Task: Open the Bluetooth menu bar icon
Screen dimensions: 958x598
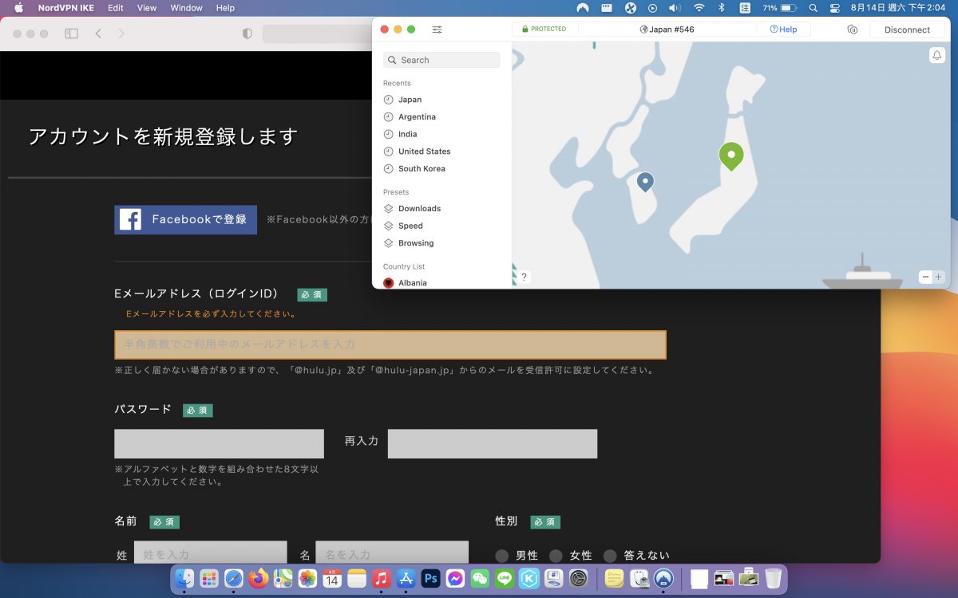Action: point(722,8)
